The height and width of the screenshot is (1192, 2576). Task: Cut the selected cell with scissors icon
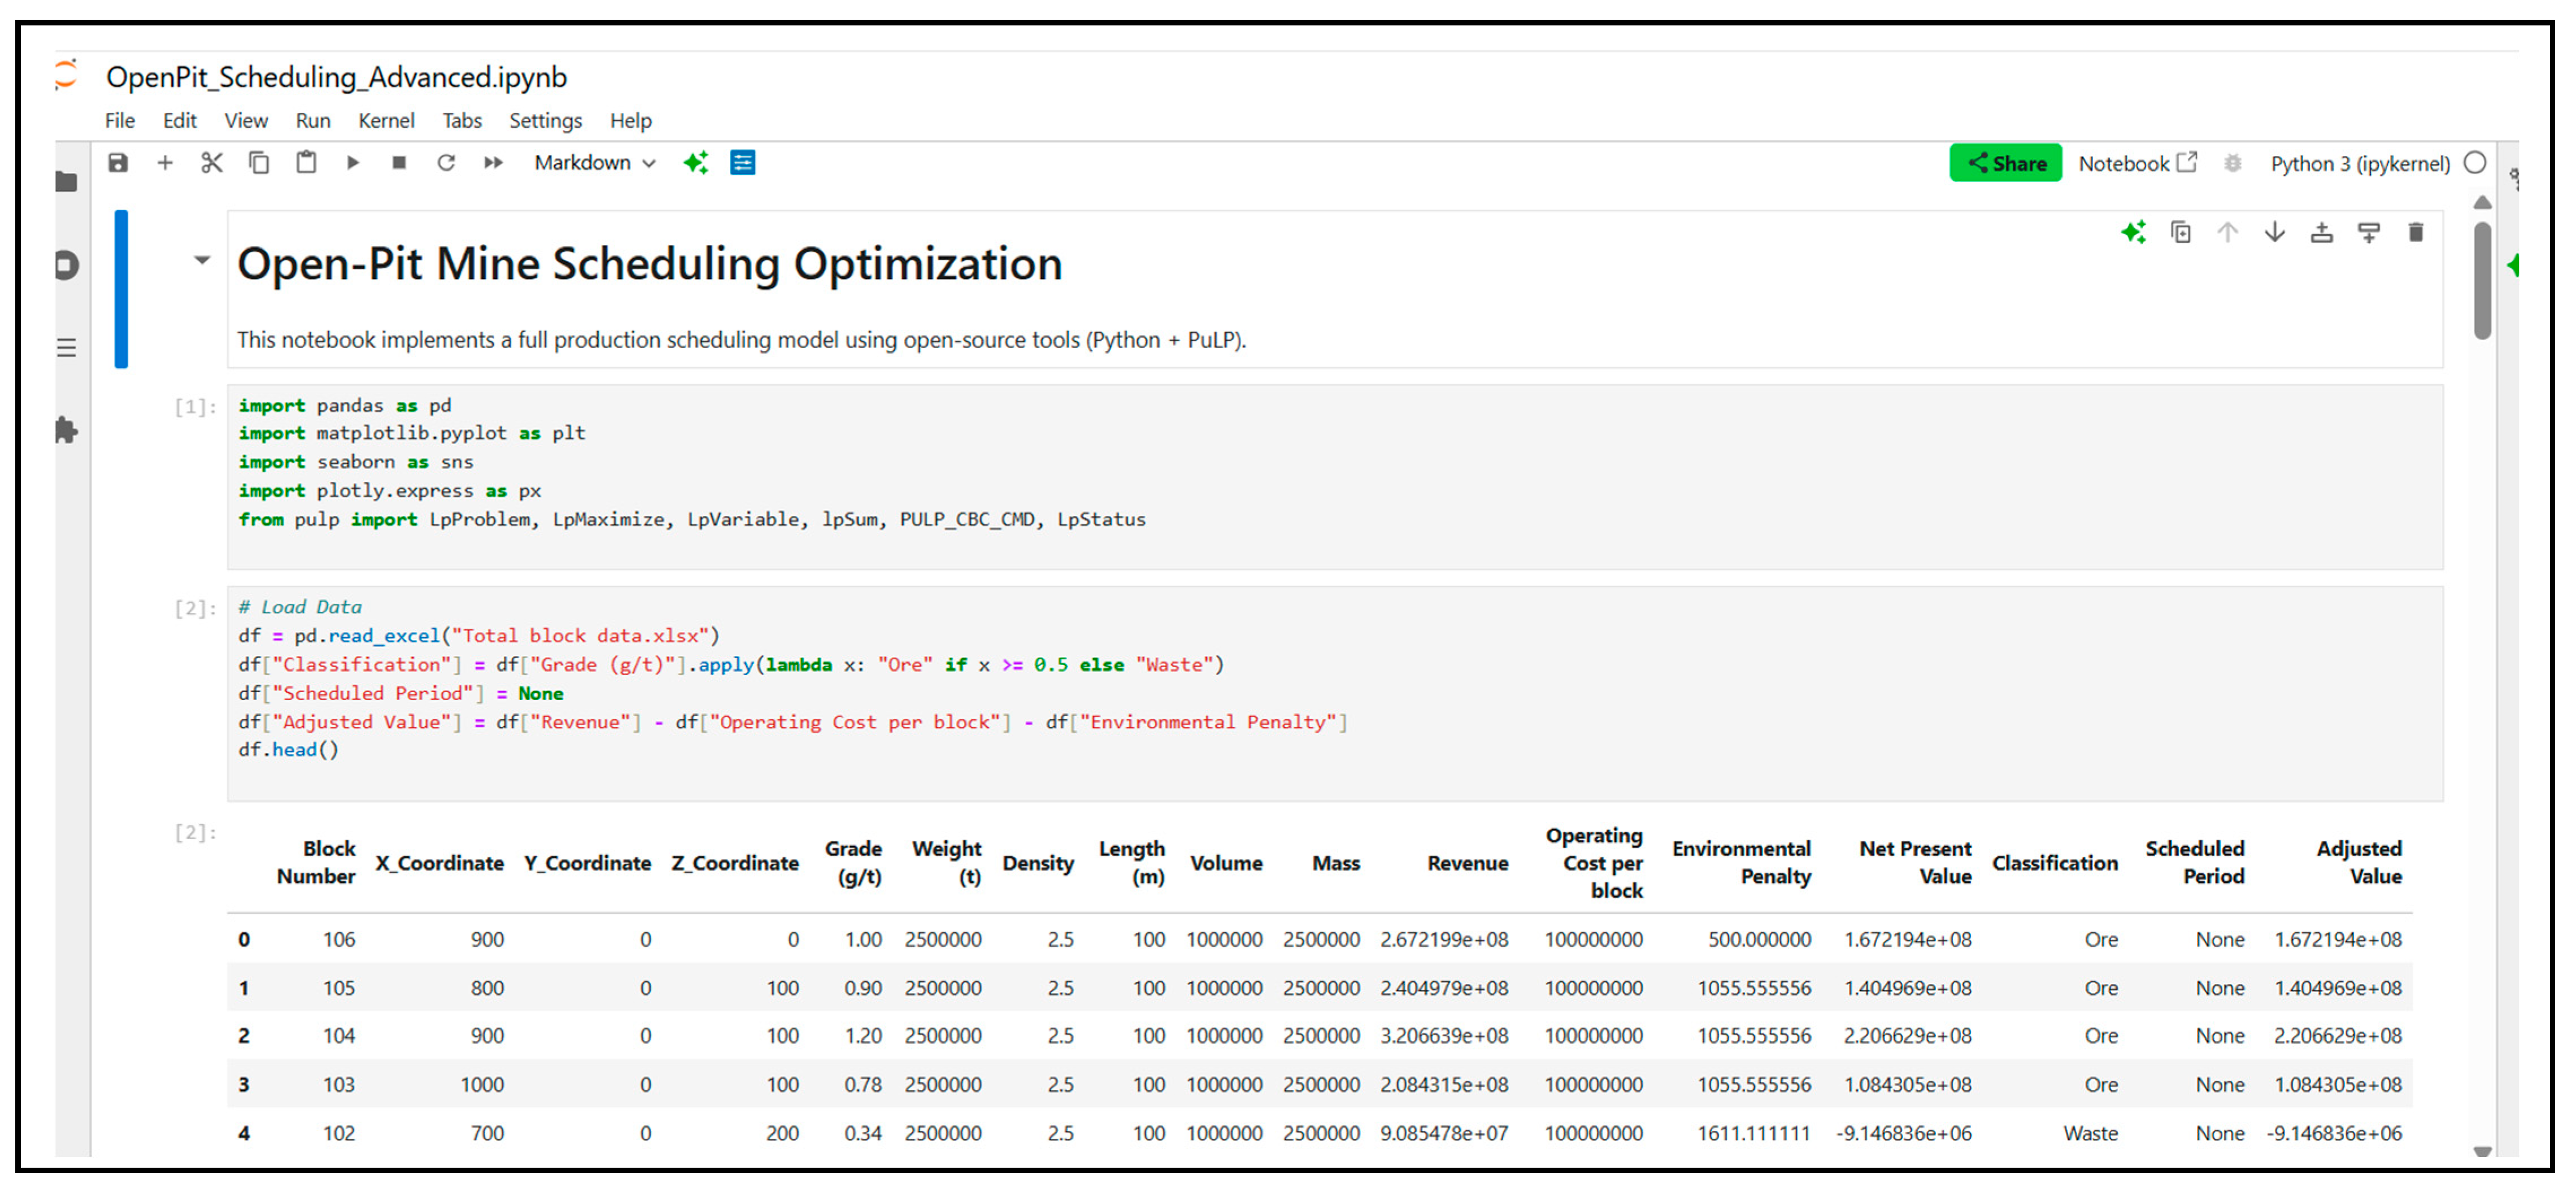pos(211,163)
